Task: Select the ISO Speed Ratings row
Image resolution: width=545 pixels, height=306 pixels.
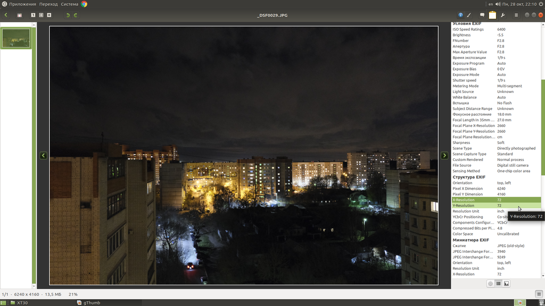Action: pyautogui.click(x=497, y=30)
